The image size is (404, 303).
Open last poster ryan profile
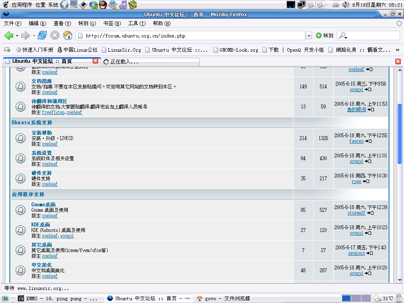pyautogui.click(x=356, y=181)
